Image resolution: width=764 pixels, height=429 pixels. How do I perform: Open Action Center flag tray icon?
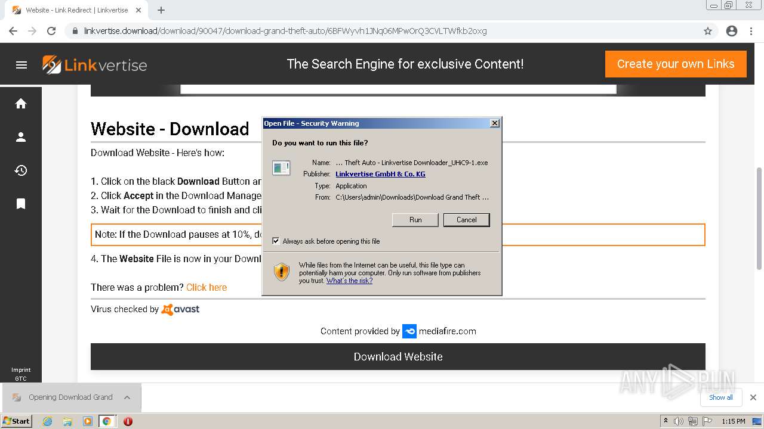pyautogui.click(x=707, y=421)
